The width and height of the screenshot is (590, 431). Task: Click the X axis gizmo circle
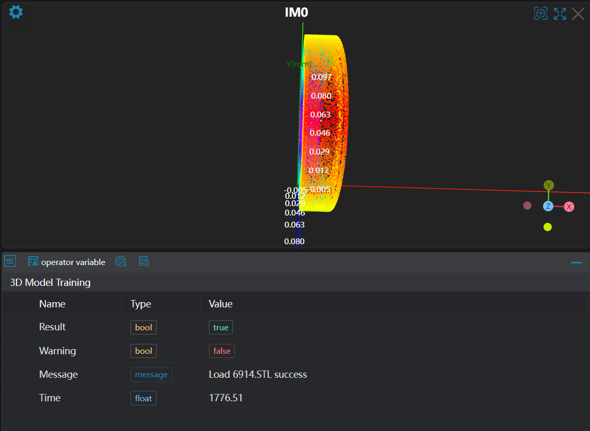pyautogui.click(x=569, y=207)
